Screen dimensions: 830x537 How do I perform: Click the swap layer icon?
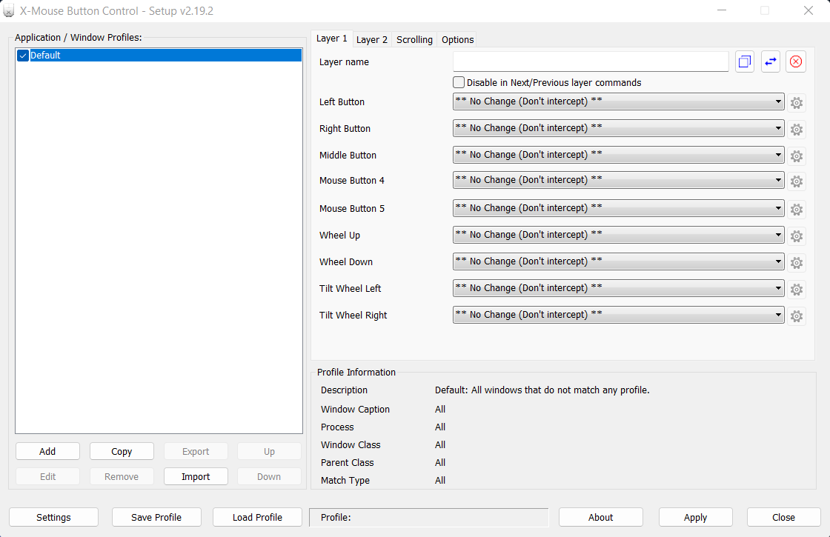coord(770,62)
